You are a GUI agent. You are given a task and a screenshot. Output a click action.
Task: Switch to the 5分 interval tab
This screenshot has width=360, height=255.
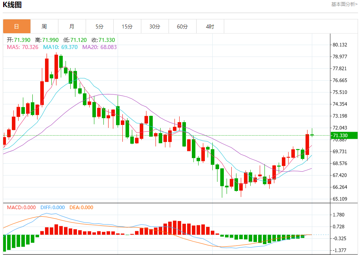point(99,26)
